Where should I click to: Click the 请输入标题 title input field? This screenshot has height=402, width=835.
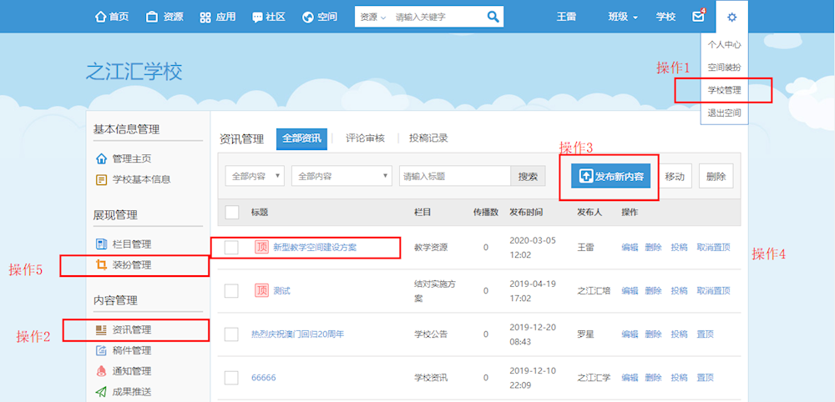pos(455,176)
